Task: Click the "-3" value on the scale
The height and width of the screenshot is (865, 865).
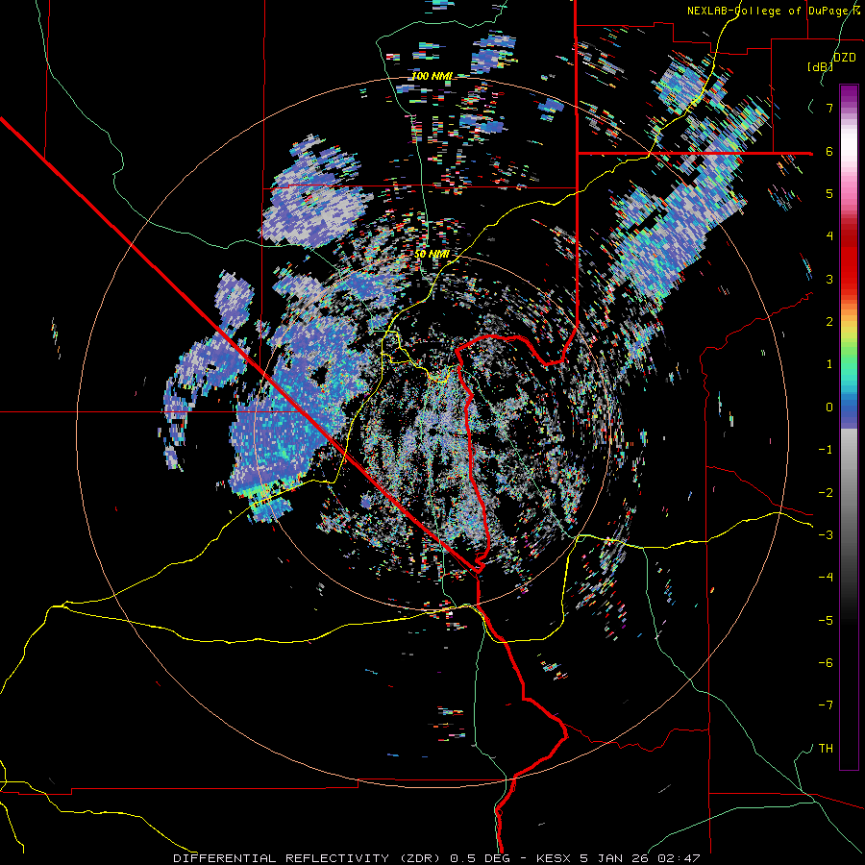Action: [x=826, y=535]
